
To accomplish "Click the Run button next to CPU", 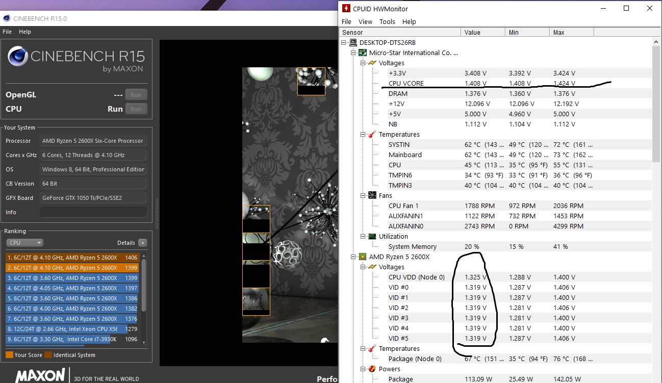I will click(136, 109).
